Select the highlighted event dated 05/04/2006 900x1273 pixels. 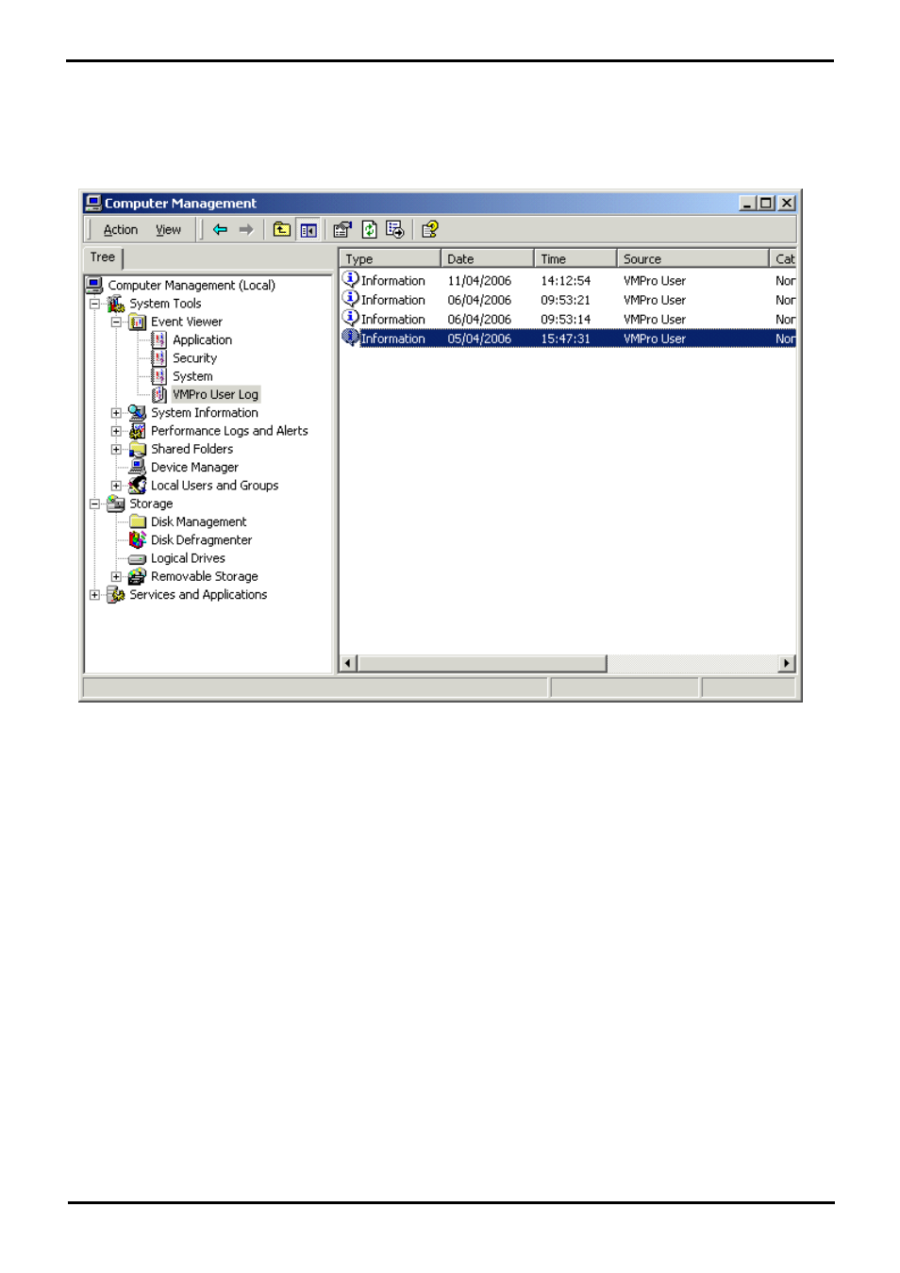tap(568, 339)
